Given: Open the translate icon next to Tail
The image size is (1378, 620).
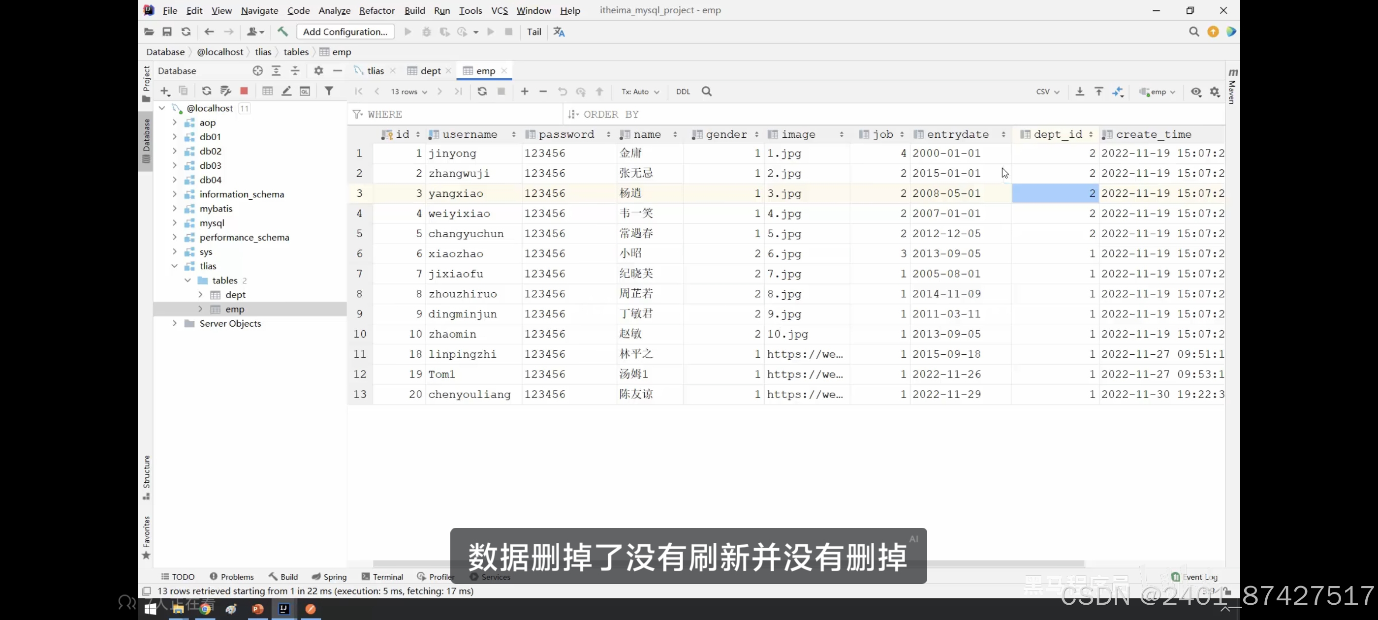Looking at the screenshot, I should click(x=559, y=31).
